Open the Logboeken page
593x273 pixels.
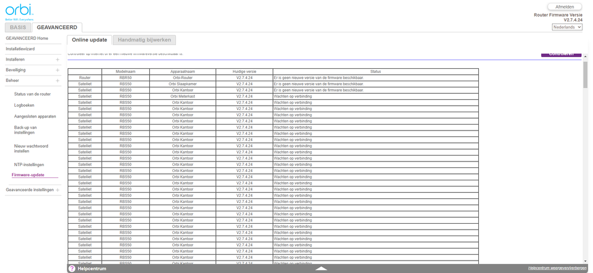pyautogui.click(x=24, y=106)
